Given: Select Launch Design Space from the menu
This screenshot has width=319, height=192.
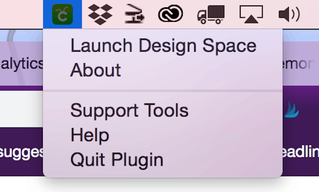Looking at the screenshot, I should (163, 46).
